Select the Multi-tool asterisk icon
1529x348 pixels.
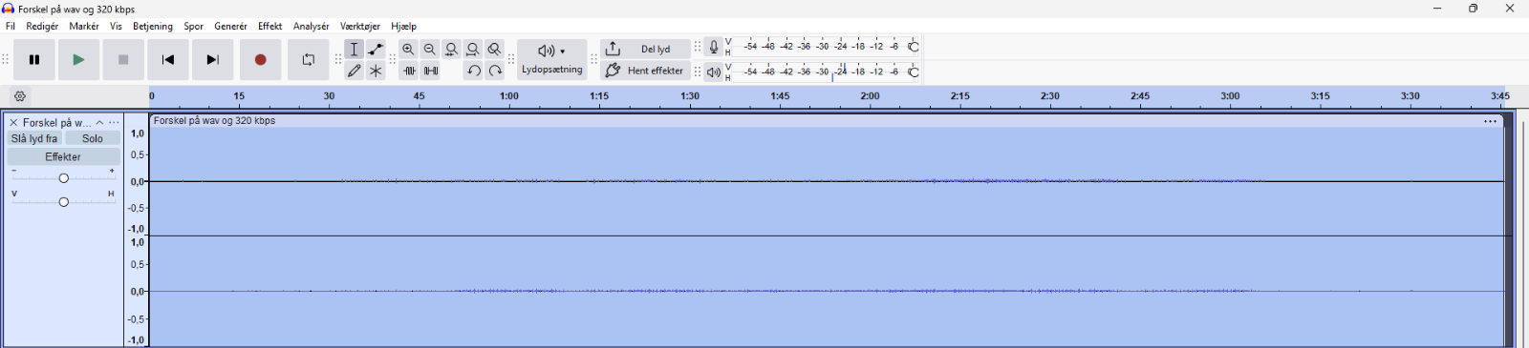pyautogui.click(x=376, y=71)
